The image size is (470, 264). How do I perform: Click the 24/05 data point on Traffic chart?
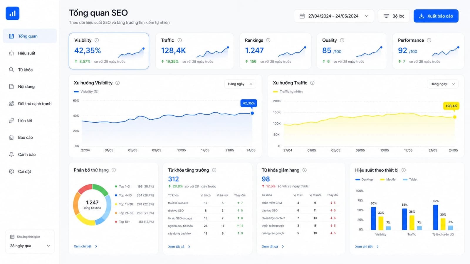[x=455, y=117]
